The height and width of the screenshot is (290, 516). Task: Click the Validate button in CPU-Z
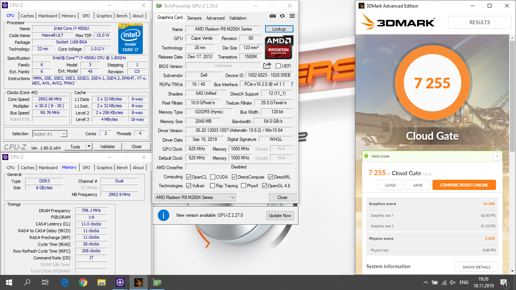(107, 147)
